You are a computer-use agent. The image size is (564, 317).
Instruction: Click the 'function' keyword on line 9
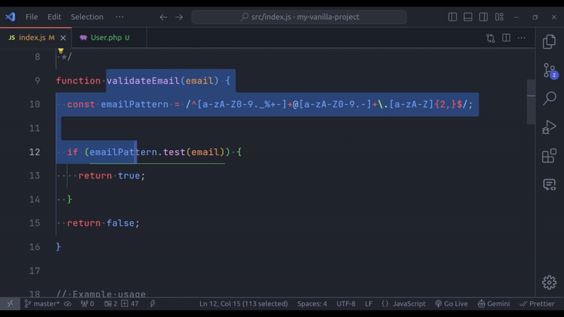pyautogui.click(x=78, y=80)
